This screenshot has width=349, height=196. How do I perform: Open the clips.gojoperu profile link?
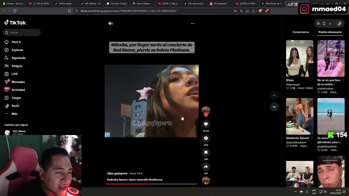coord(117,173)
